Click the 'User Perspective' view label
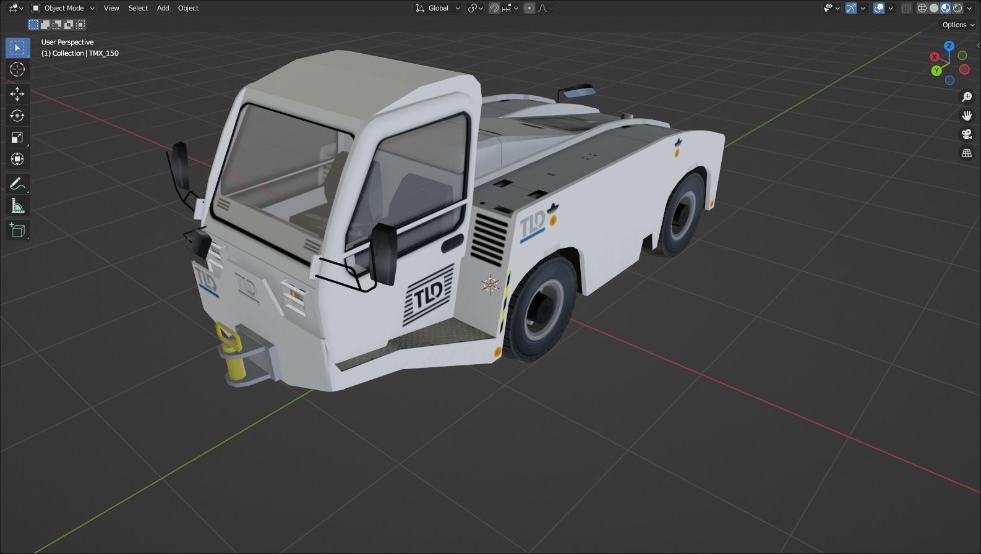 click(67, 42)
